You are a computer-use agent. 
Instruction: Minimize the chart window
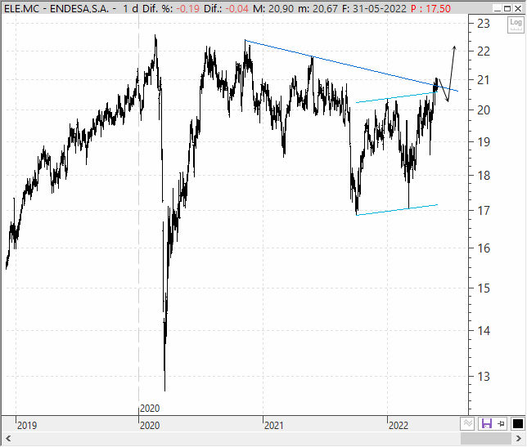pos(498,8)
